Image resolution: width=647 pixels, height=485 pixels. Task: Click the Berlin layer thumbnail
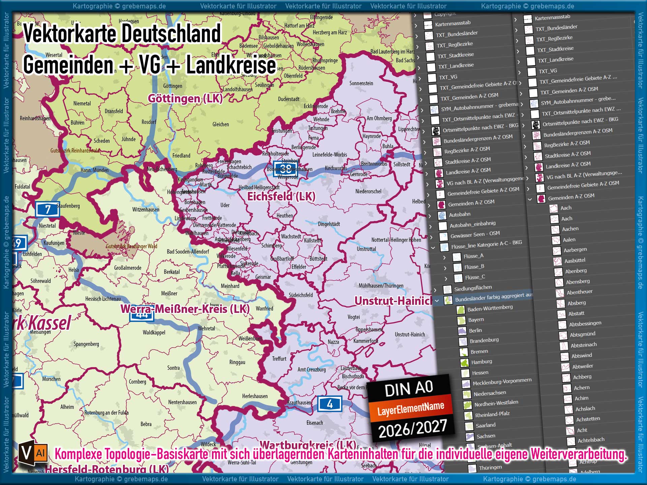click(462, 331)
